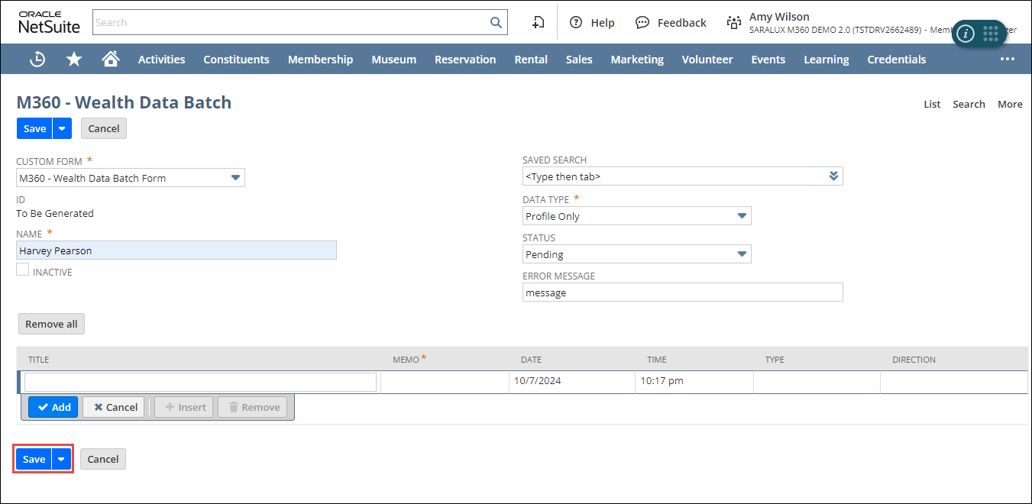This screenshot has height=504, width=1032.
Task: Go to the Home house icon
Action: tap(111, 59)
